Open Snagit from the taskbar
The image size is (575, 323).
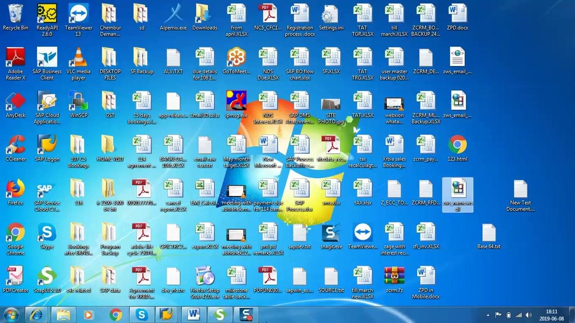point(246,315)
